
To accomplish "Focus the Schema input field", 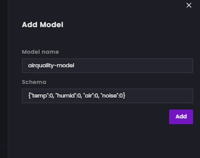I will tap(107, 96).
